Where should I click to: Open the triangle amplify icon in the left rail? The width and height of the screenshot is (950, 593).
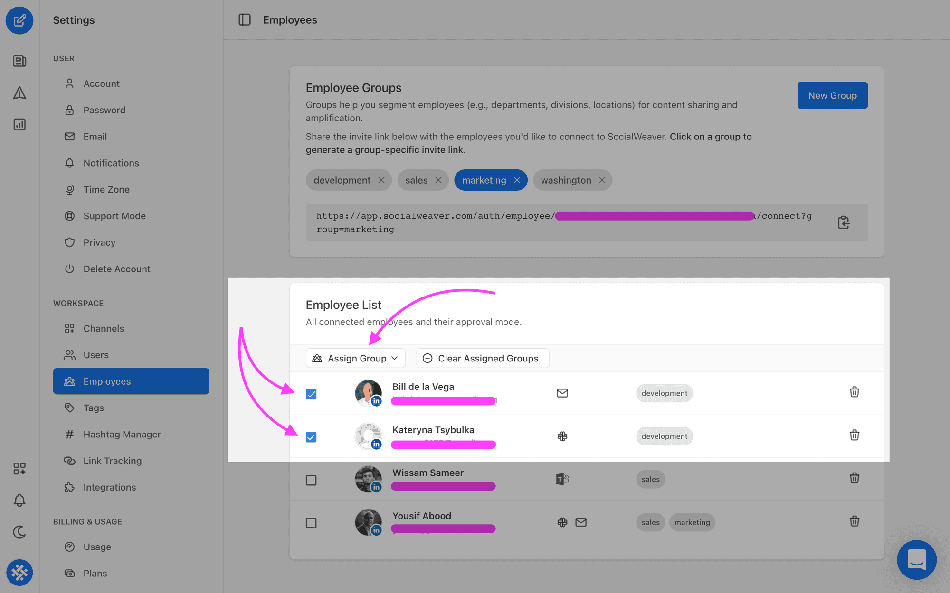(x=19, y=93)
